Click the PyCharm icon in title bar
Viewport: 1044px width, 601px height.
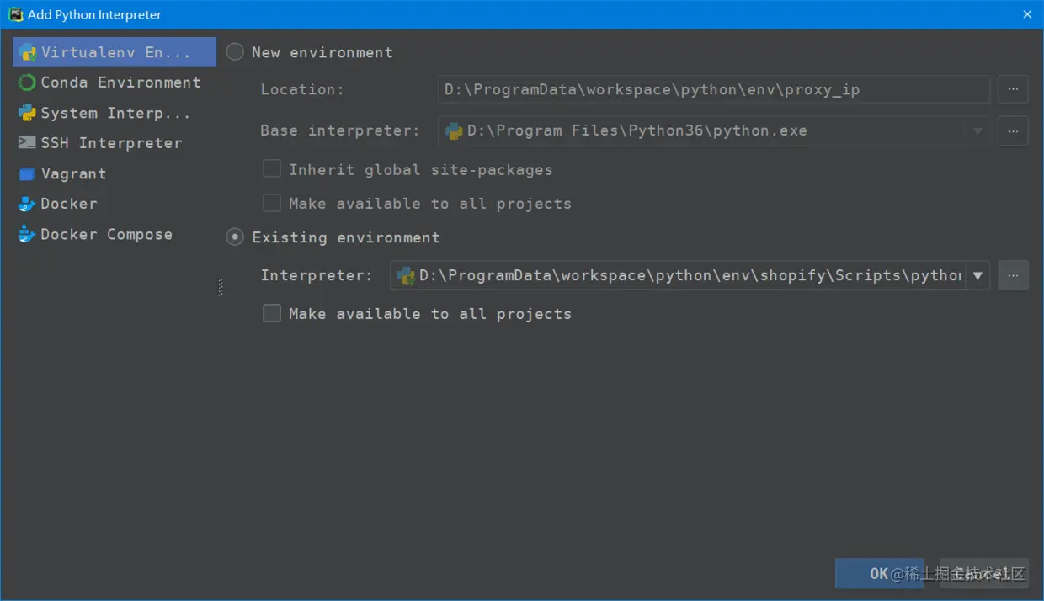[x=15, y=14]
